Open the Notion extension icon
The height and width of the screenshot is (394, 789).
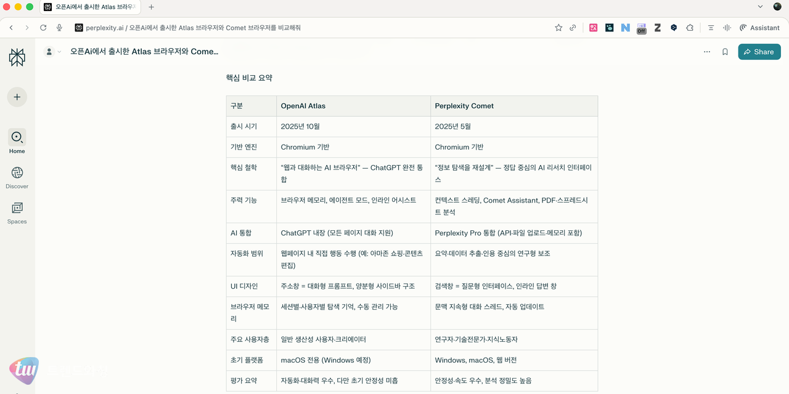(x=625, y=28)
